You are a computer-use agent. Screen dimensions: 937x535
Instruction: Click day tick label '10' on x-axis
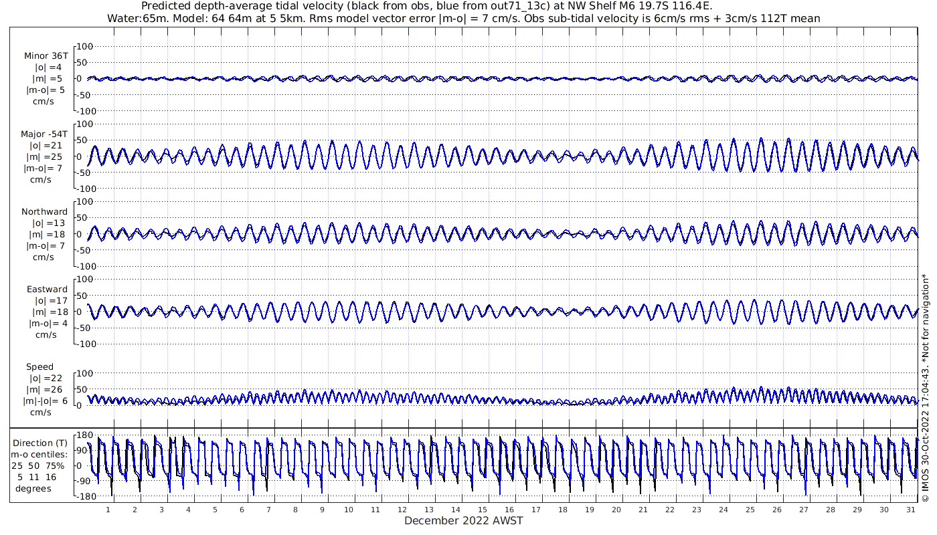click(x=349, y=510)
